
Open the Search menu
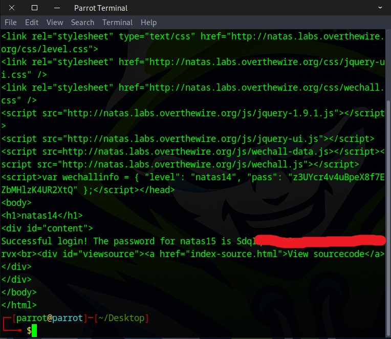click(82, 23)
